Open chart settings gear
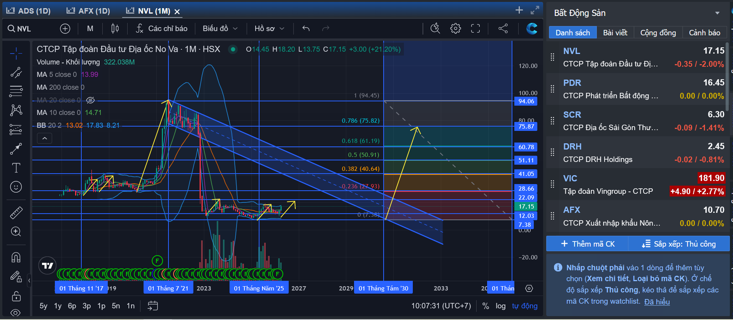 click(456, 28)
